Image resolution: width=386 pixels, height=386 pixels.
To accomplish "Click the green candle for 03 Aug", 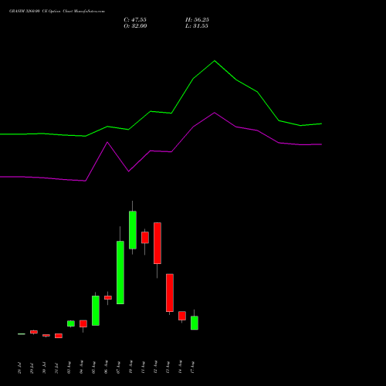I will click(x=71, y=323).
